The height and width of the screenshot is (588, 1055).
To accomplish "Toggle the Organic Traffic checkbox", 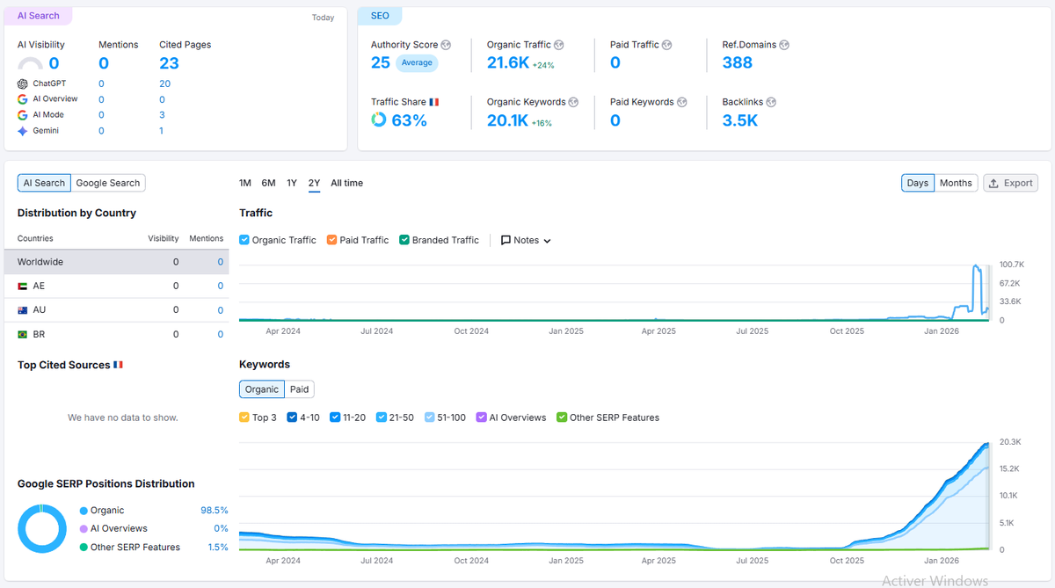I will [x=244, y=240].
